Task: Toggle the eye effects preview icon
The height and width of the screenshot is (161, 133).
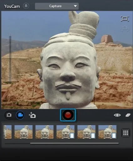Action: [x=117, y=115]
